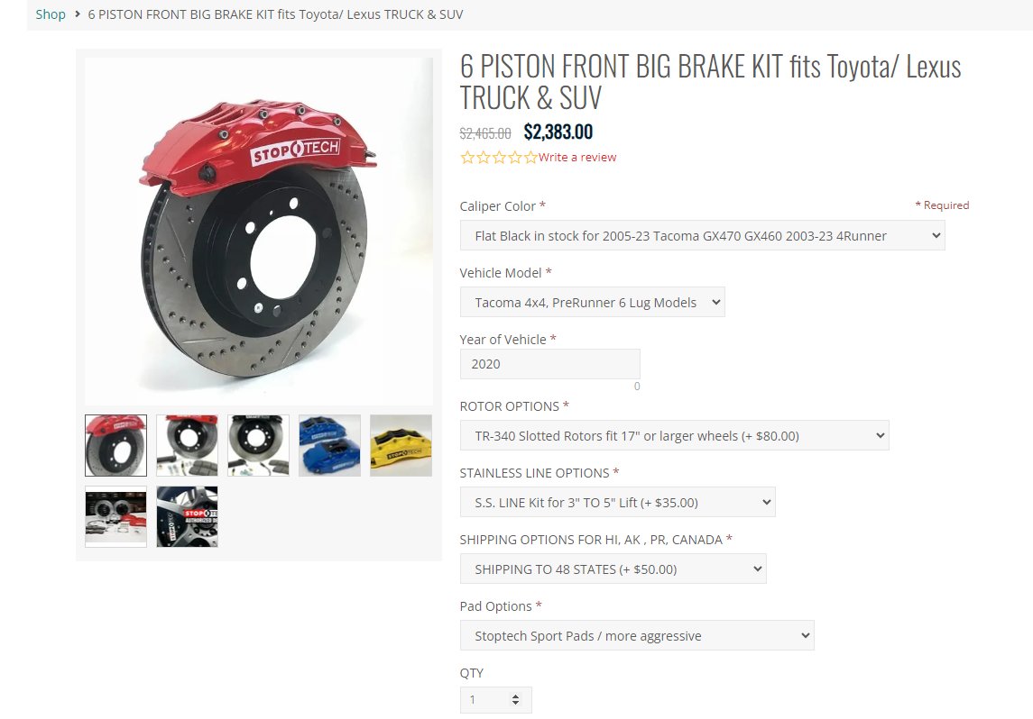Select the yellow caliper thumbnail
This screenshot has width=1033, height=719.
coord(401,445)
